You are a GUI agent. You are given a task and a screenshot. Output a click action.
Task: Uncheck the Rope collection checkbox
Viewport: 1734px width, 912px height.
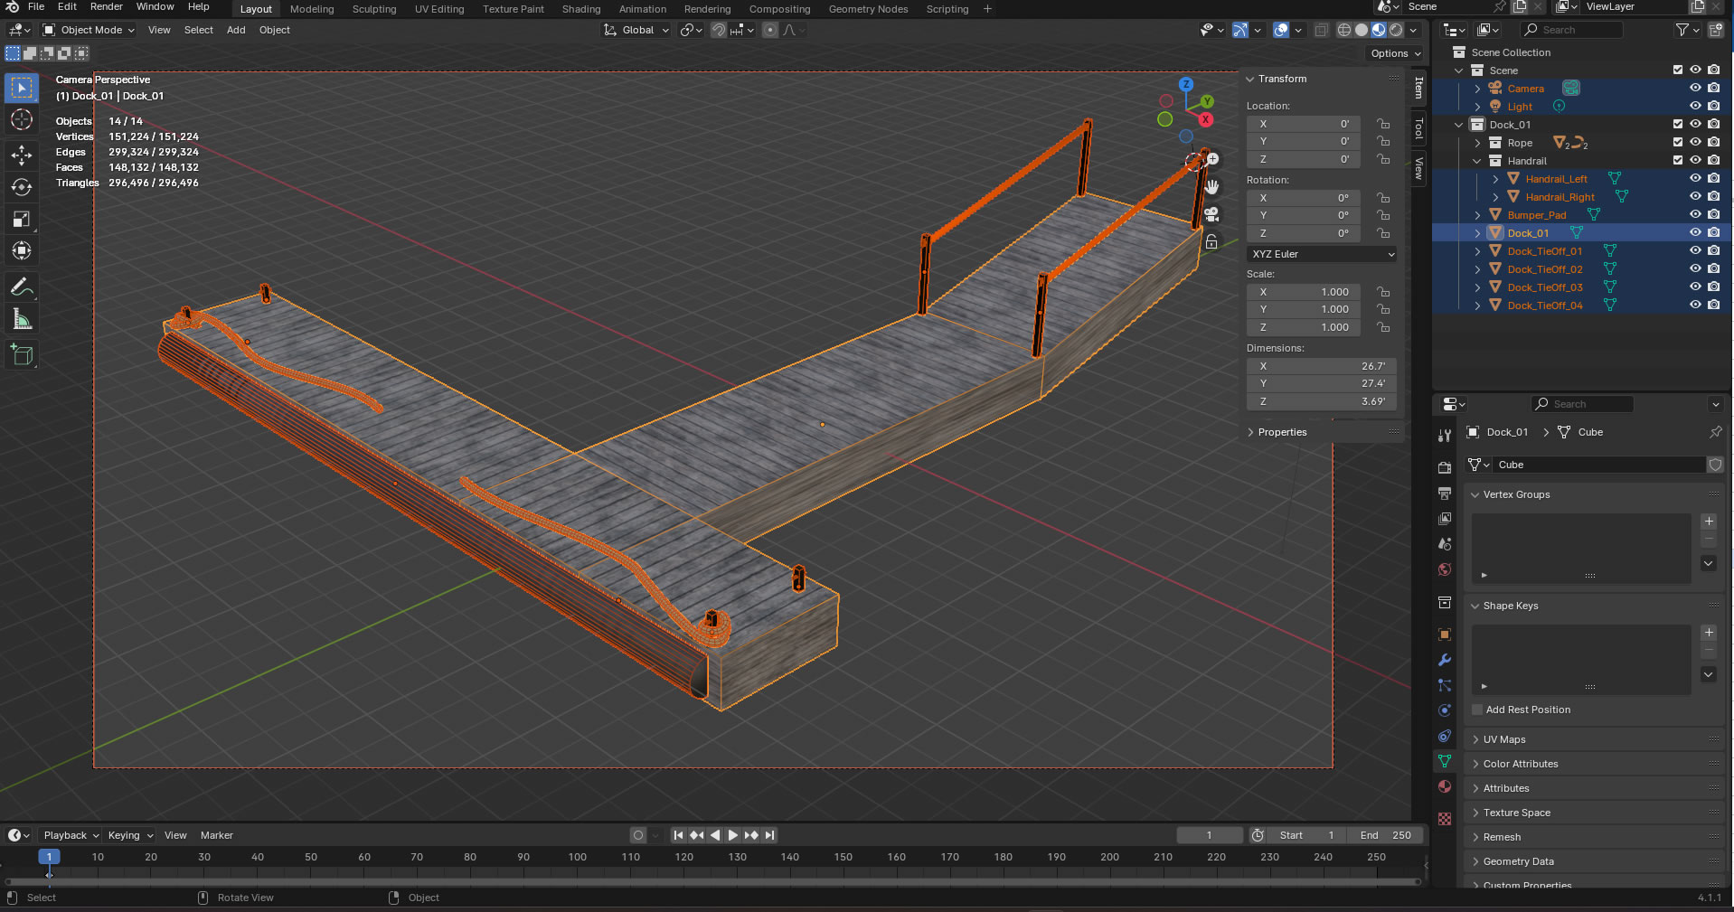coord(1678,143)
